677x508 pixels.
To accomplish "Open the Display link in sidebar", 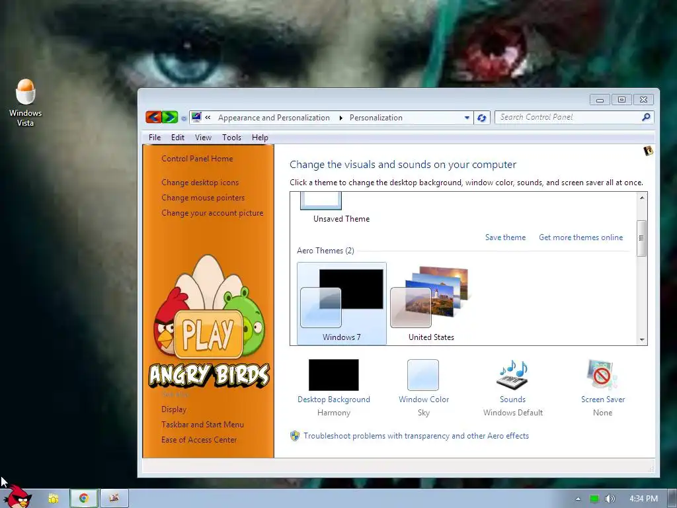I will click(174, 409).
